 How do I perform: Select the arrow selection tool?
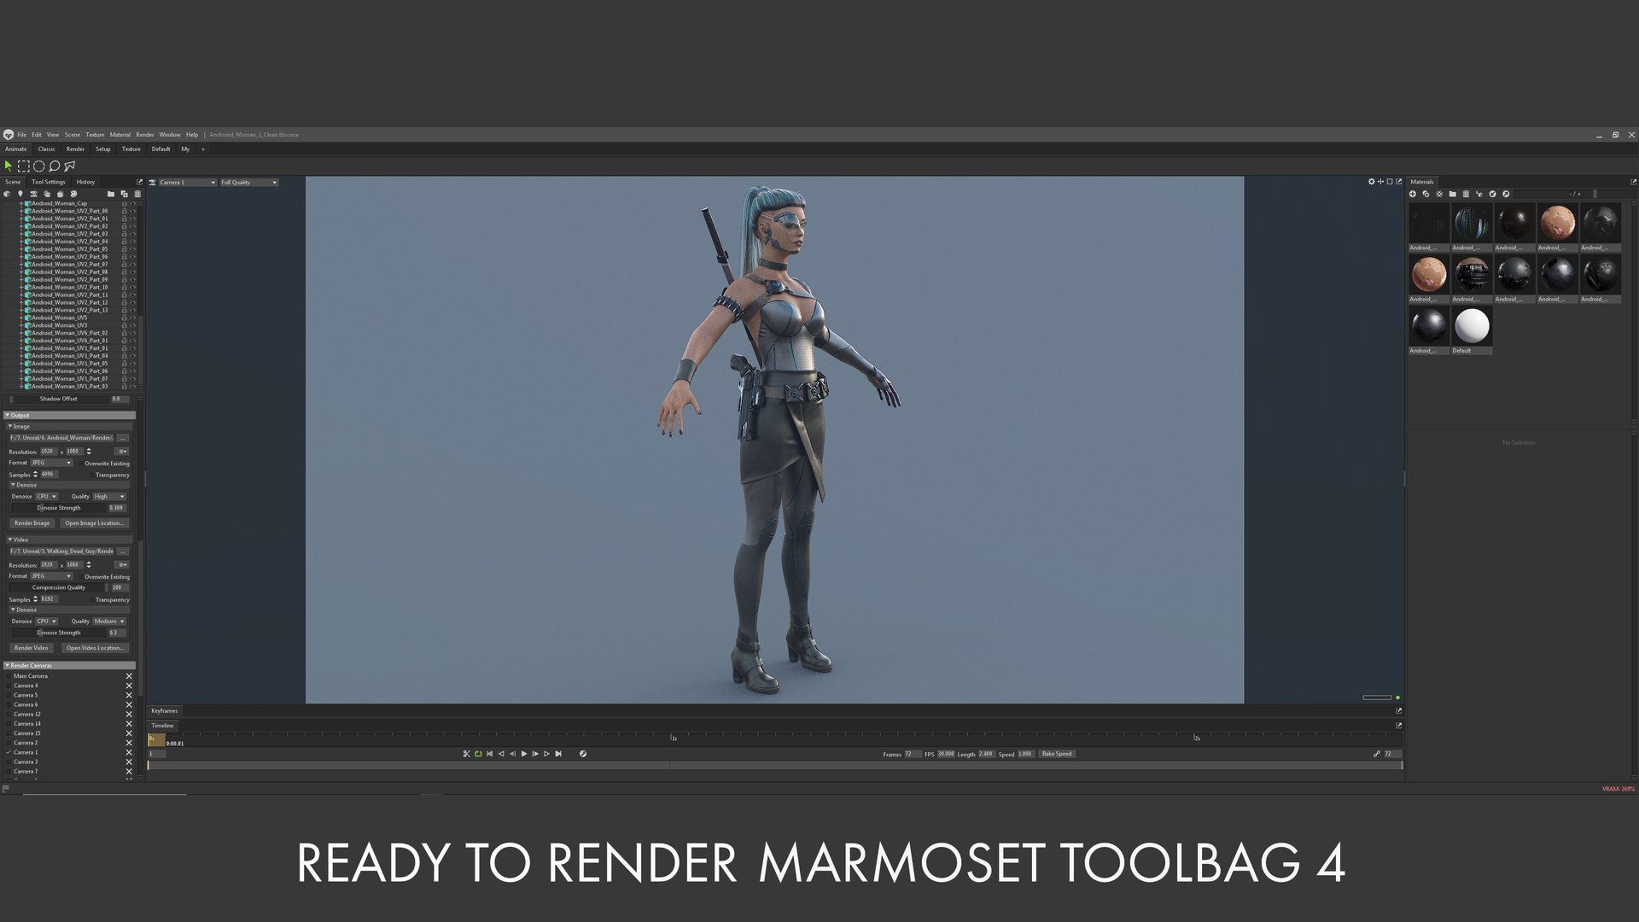tap(9, 166)
